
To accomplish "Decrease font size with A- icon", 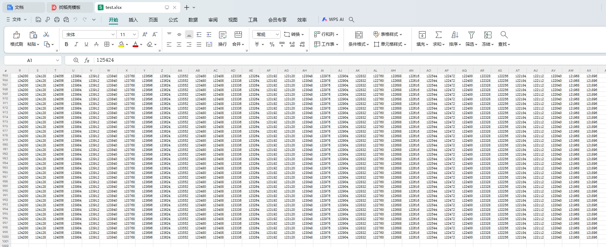I will (x=155, y=34).
